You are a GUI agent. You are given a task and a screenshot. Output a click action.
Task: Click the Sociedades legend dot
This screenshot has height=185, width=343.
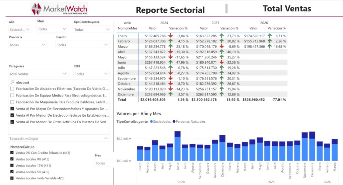tap(151, 122)
